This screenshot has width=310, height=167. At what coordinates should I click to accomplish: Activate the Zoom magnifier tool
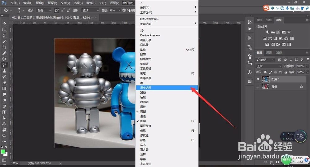(x=4, y=136)
